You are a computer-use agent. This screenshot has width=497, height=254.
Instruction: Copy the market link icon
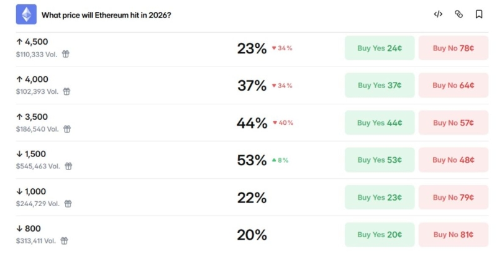(x=458, y=14)
